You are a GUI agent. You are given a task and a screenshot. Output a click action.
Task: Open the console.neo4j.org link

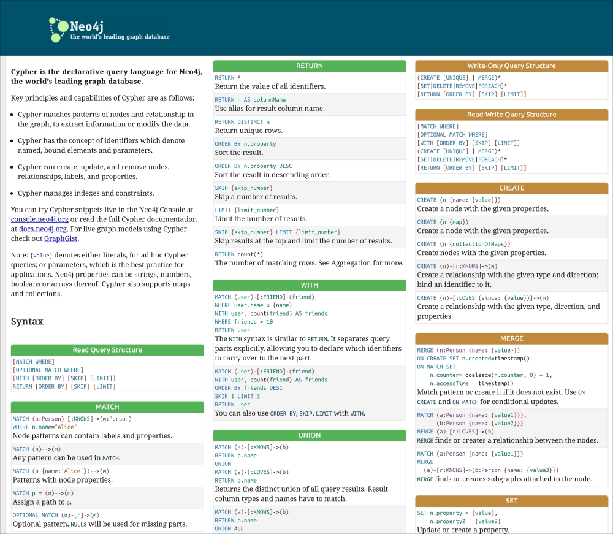(39, 219)
